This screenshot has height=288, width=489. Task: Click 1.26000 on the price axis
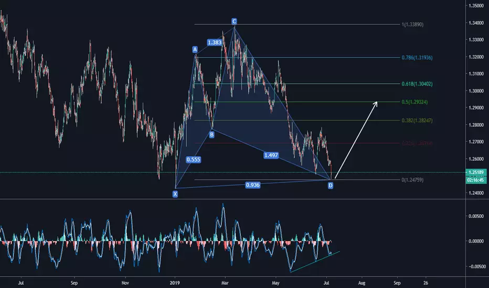[476, 159]
